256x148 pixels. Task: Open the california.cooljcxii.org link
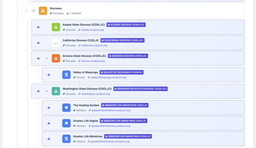pos(94,45)
